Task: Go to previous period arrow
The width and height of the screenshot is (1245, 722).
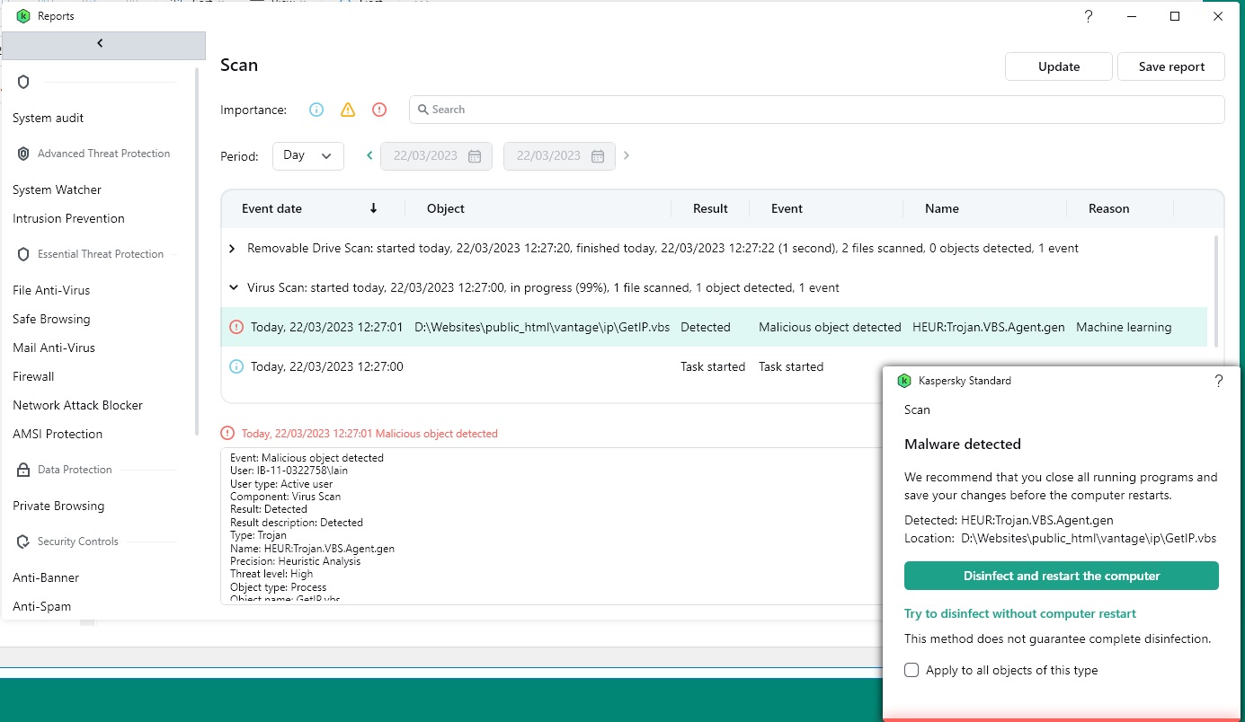Action: [369, 155]
